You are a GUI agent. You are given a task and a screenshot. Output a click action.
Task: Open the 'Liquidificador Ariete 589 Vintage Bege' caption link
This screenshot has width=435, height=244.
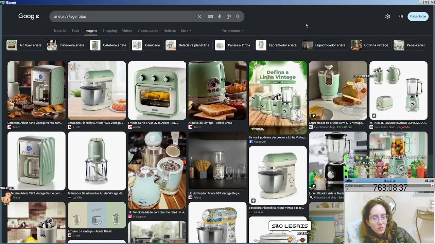[x=215, y=194]
